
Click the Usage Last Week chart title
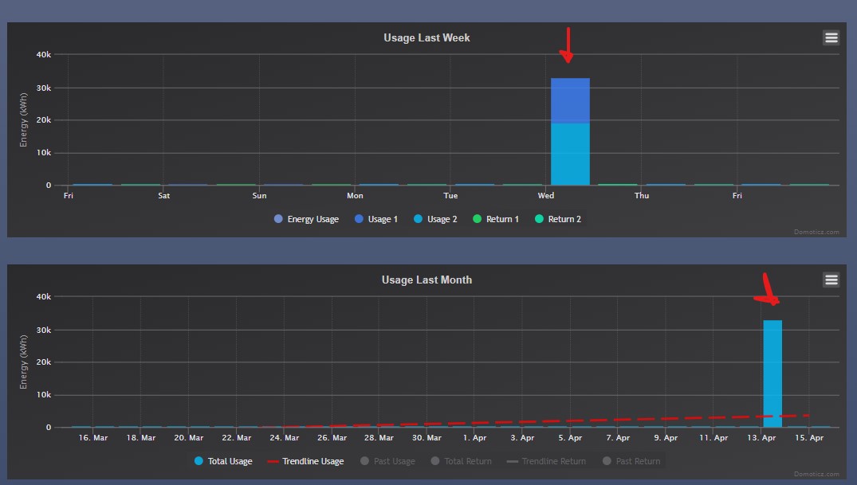click(427, 37)
